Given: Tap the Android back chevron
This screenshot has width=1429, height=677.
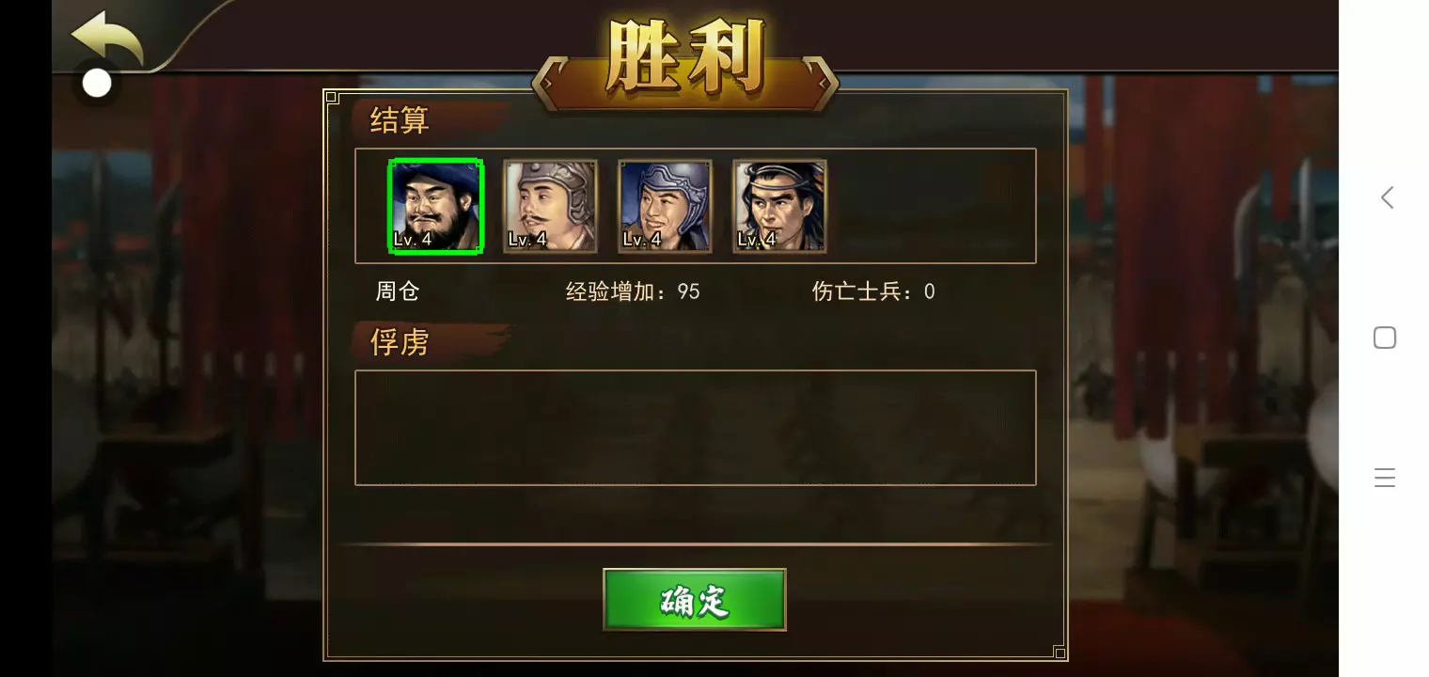Looking at the screenshot, I should pos(1386,197).
